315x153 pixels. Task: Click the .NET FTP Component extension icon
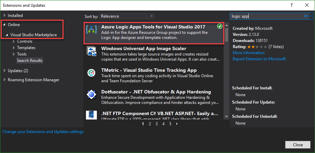coord(91,115)
